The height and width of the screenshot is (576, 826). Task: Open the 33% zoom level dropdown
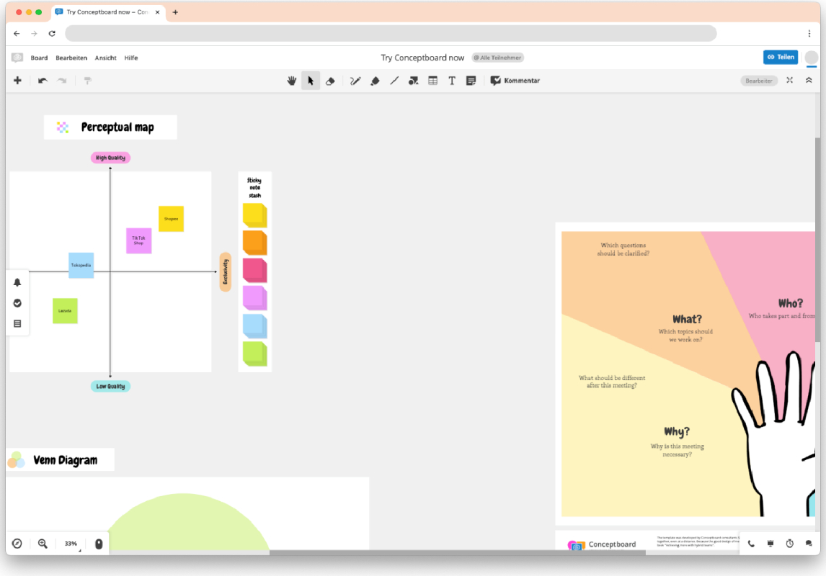71,544
